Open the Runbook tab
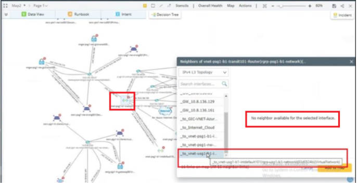 click(78, 14)
